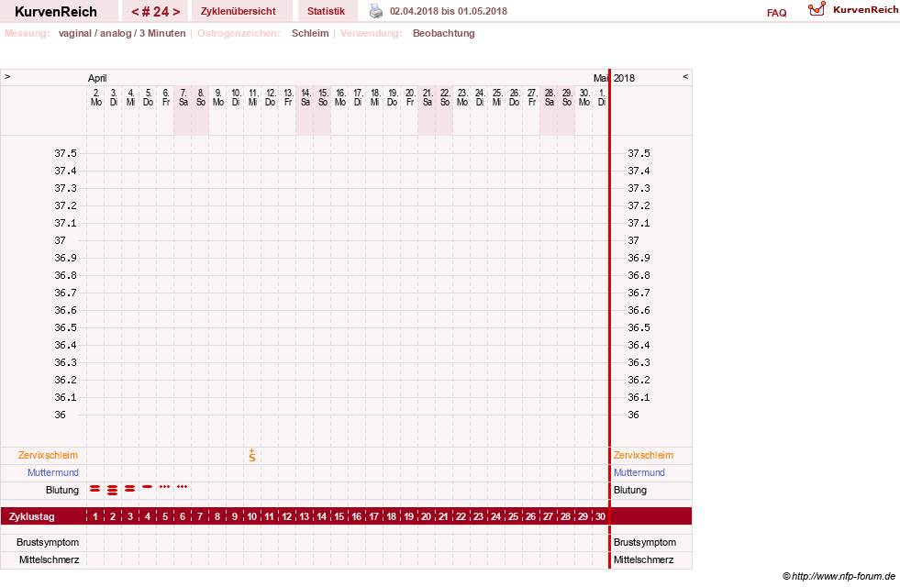Click the orange S+ cervical mucus symbol

(252, 456)
